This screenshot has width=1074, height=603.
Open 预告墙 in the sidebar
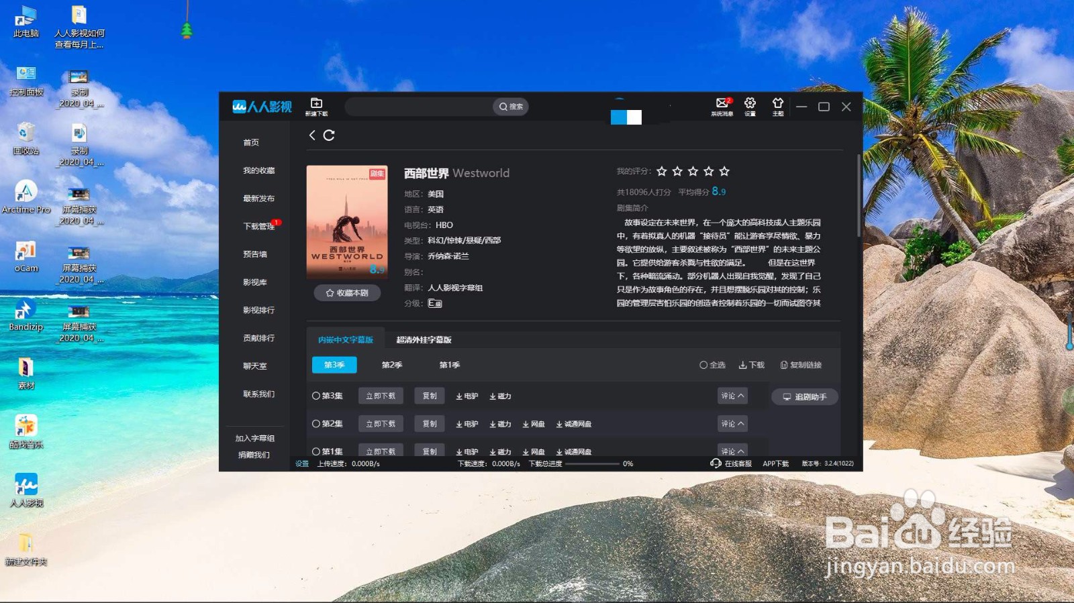(255, 254)
